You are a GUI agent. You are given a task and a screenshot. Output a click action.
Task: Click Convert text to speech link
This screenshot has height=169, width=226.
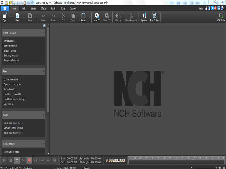tap(13, 128)
